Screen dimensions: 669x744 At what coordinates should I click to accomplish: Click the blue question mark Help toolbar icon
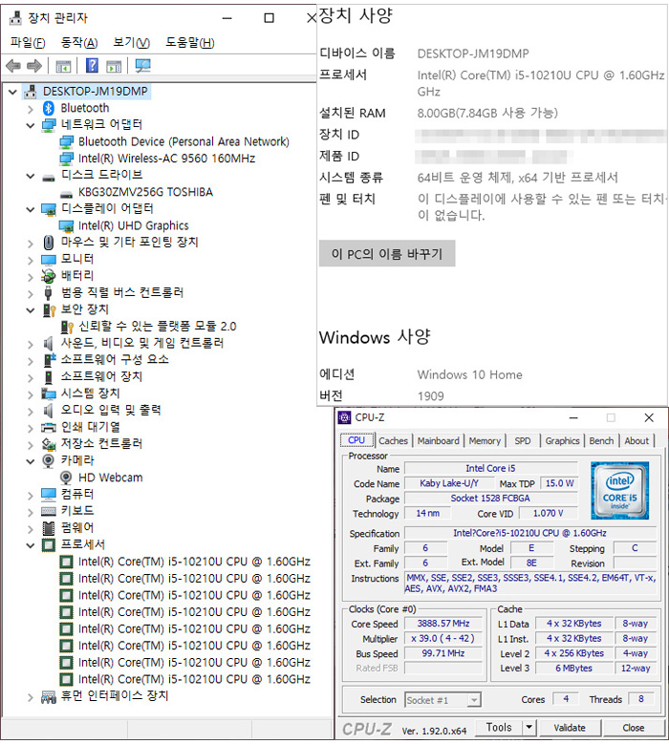pos(92,66)
